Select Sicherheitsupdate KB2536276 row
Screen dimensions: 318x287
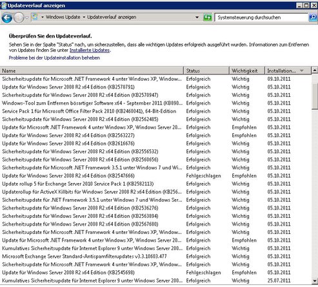pos(155,208)
